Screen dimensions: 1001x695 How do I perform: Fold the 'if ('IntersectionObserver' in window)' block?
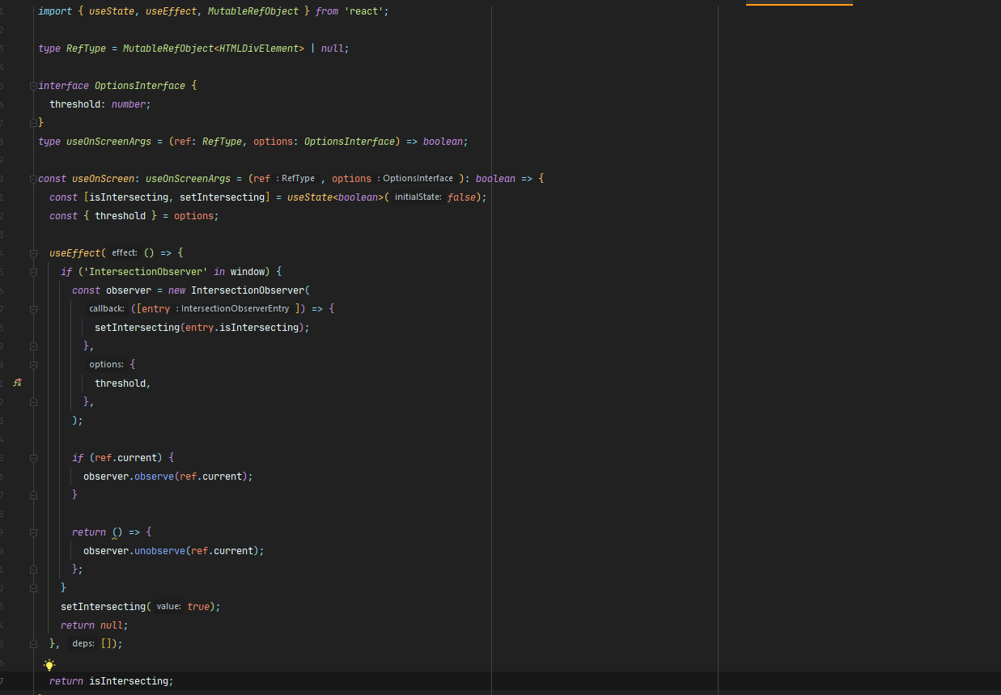coord(33,272)
